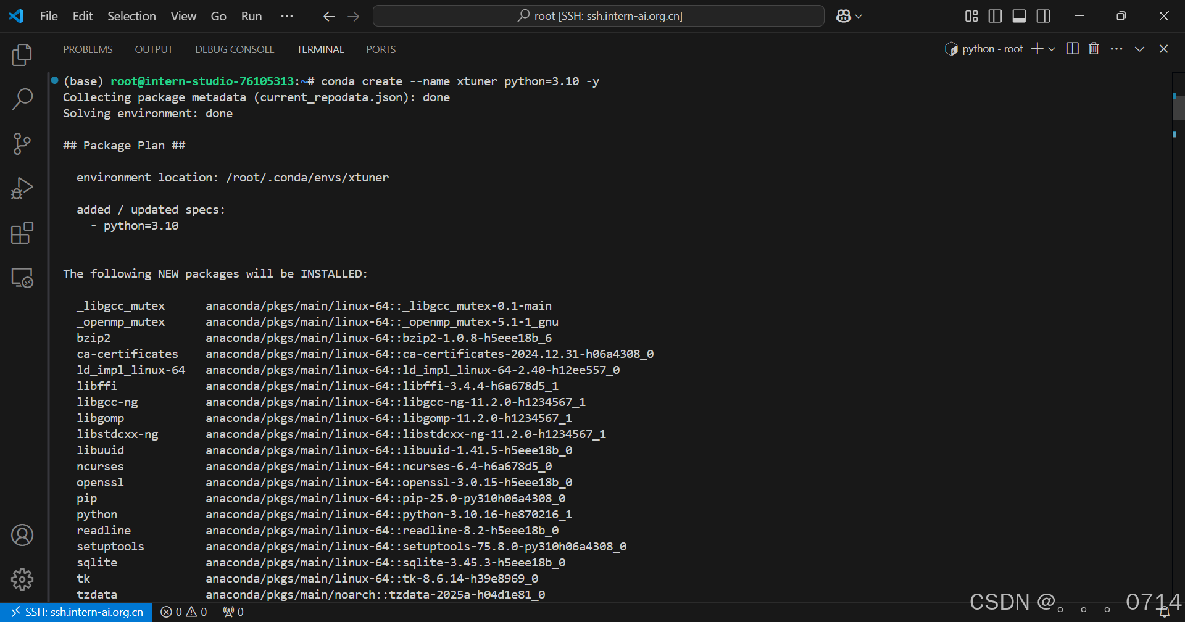Go forward with the right arrow
The image size is (1185, 622).
(354, 17)
